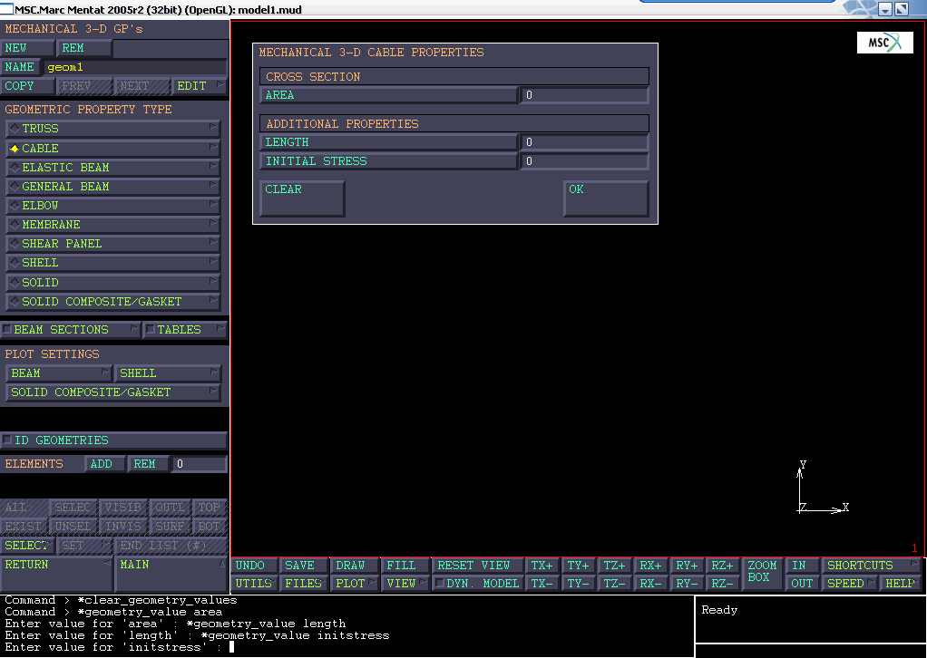The height and width of the screenshot is (658, 927).
Task: Click ZOOM BOX button
Action: click(x=763, y=574)
